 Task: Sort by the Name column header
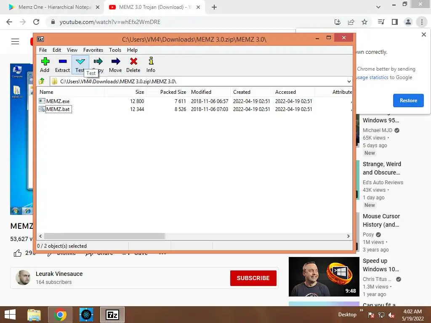(71, 92)
